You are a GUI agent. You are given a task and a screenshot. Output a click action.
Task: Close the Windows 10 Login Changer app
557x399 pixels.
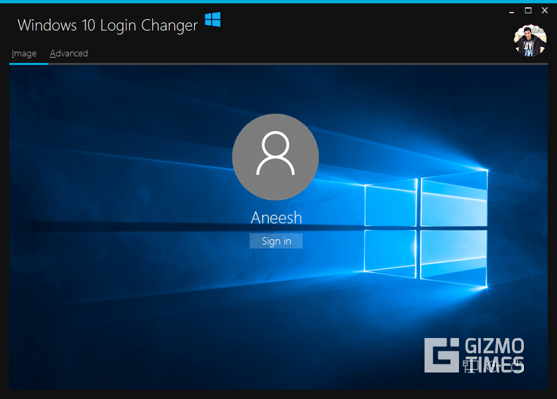[x=544, y=10]
